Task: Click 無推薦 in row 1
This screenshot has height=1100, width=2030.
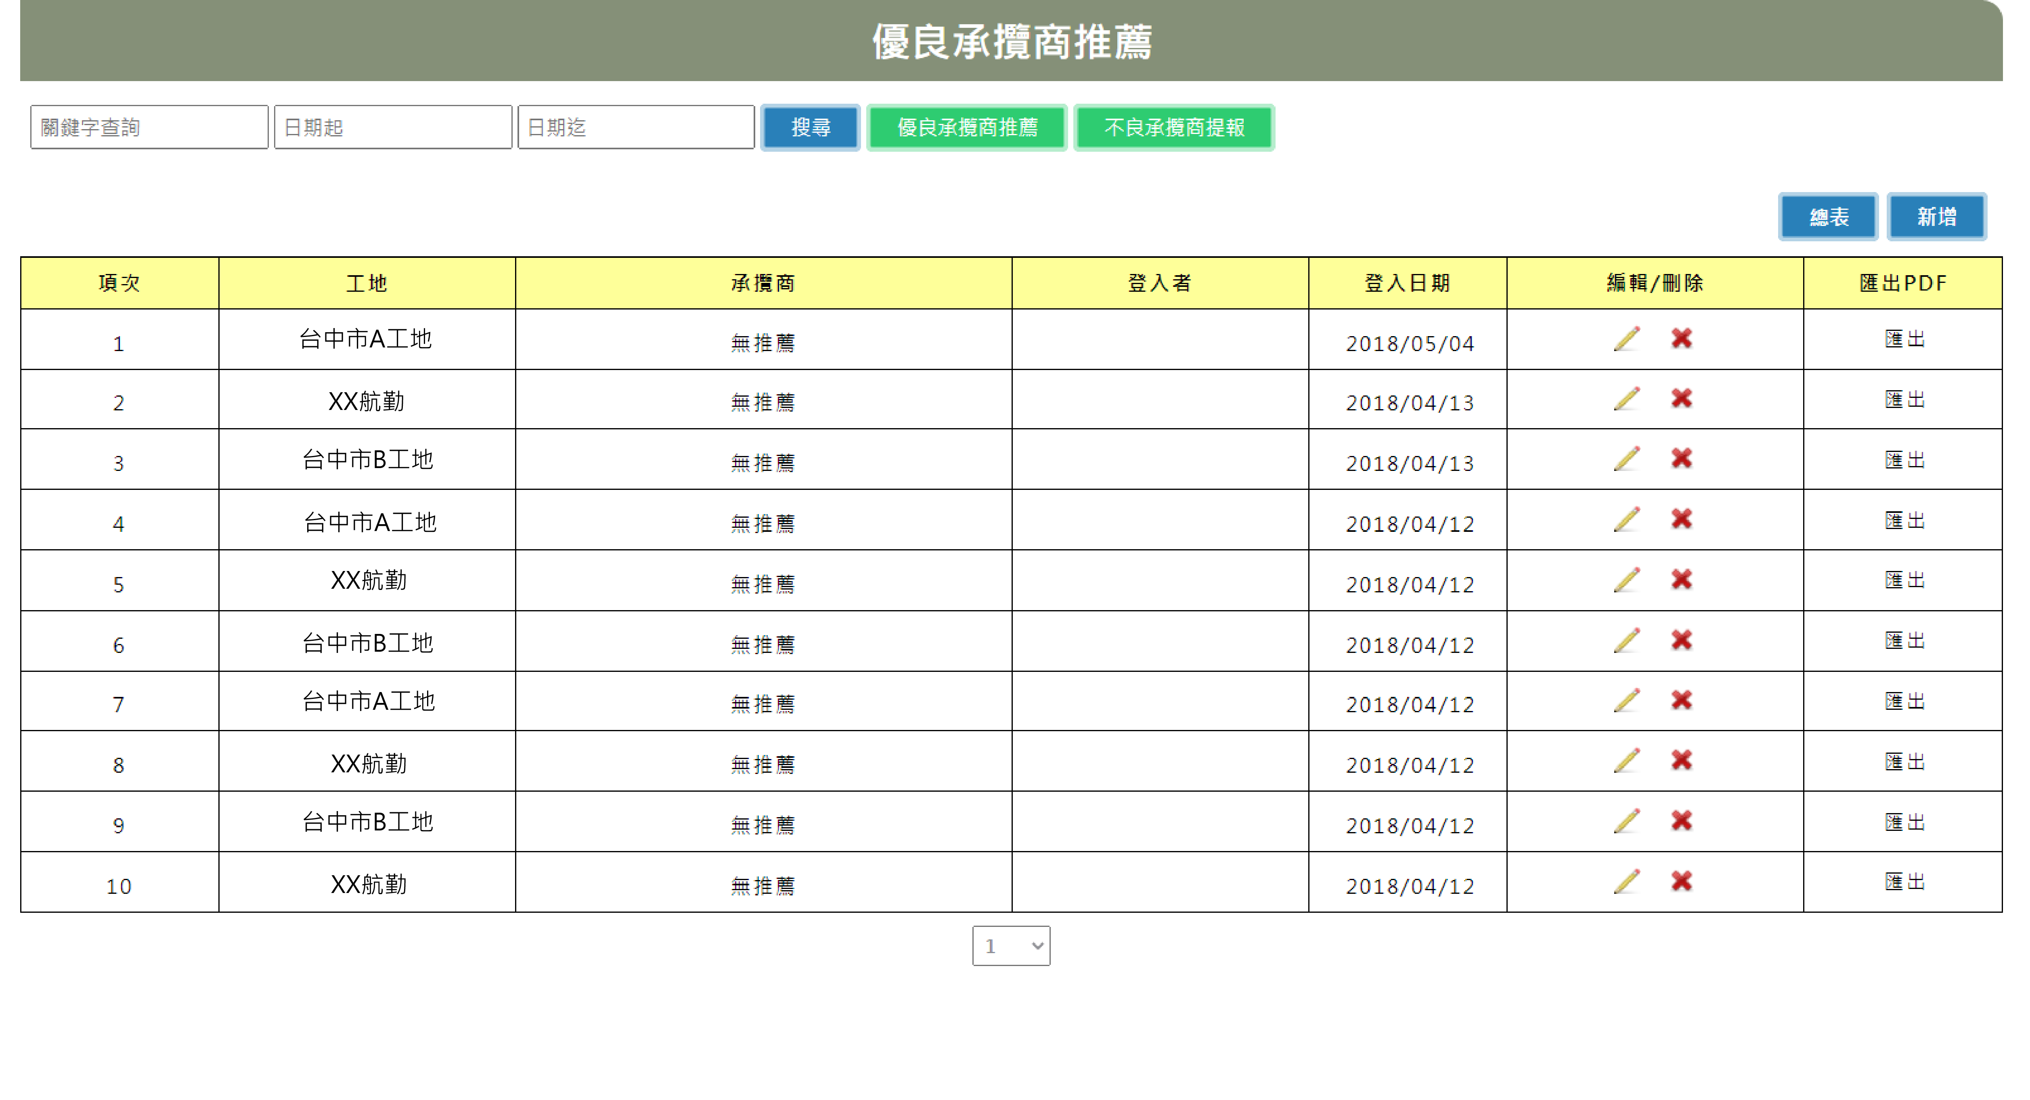Action: (x=763, y=343)
